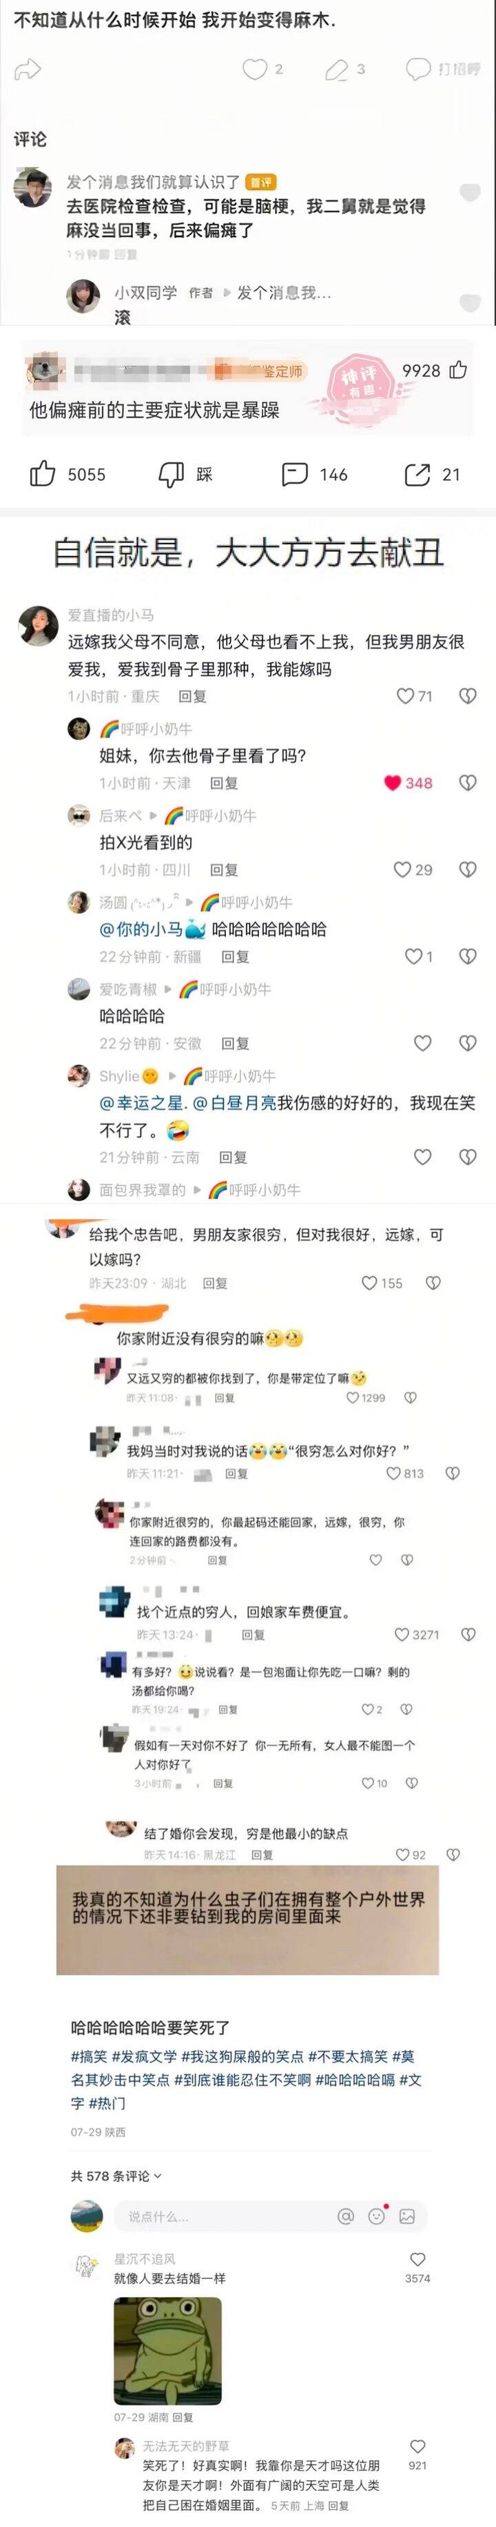Click the share icon showing 21
The height and width of the screenshot is (2527, 496).
tap(417, 474)
